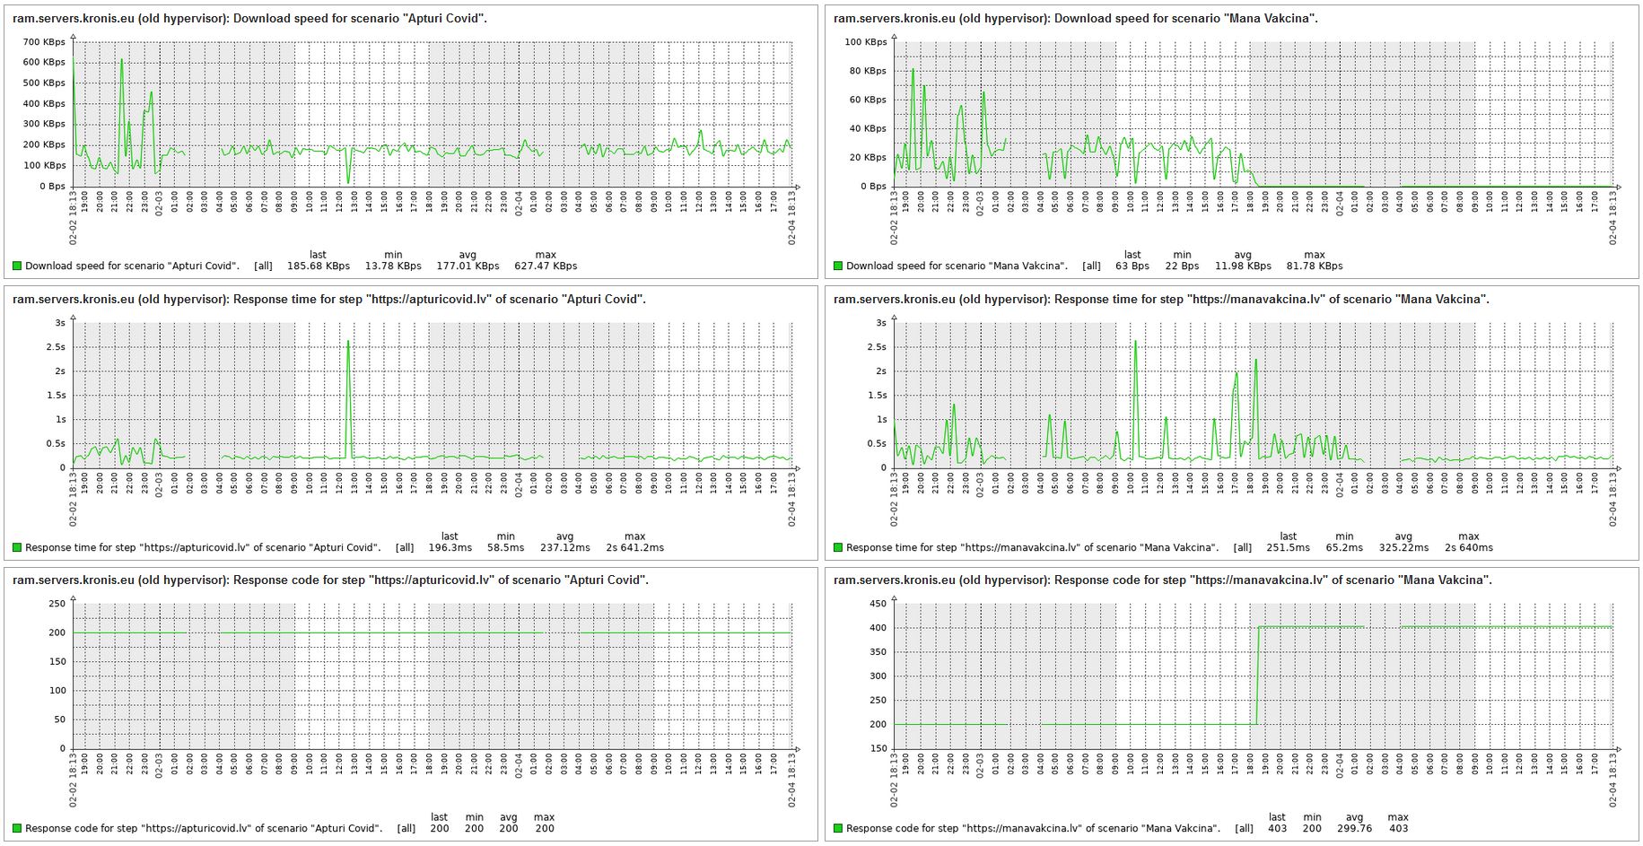This screenshot has height=846, width=1643.
Task: Click the last value 403 in manavakcina.lv response code
Action: tap(1277, 828)
